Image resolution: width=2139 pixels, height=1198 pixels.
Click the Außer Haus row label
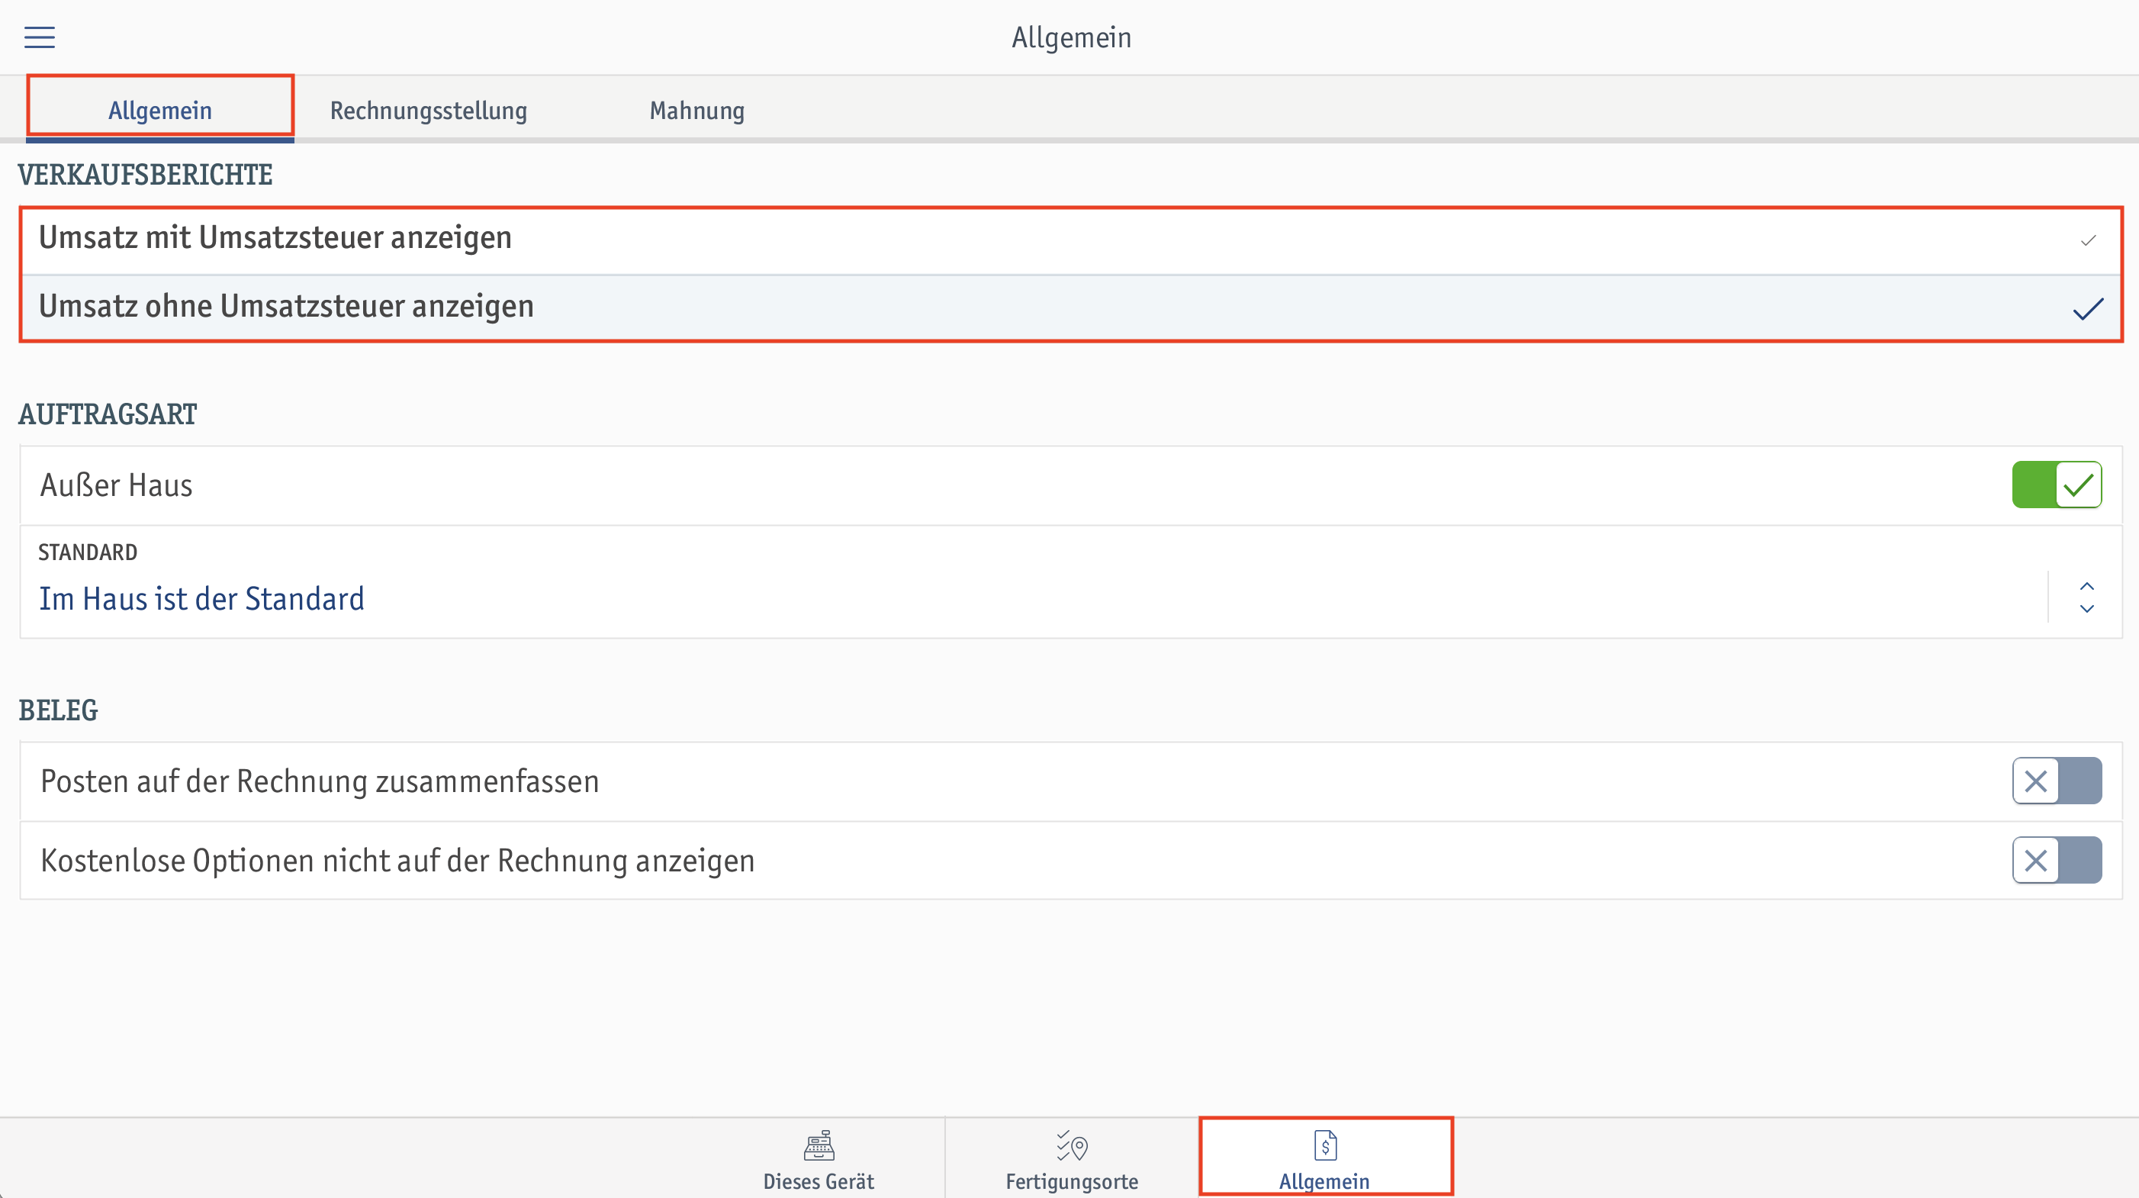(116, 485)
